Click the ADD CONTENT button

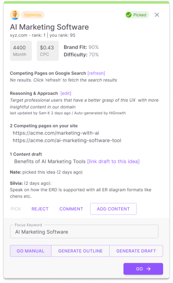pyautogui.click(x=113, y=209)
